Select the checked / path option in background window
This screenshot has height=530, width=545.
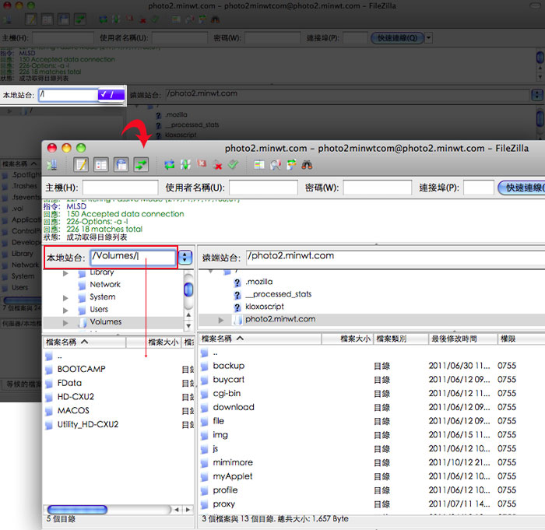(x=111, y=94)
